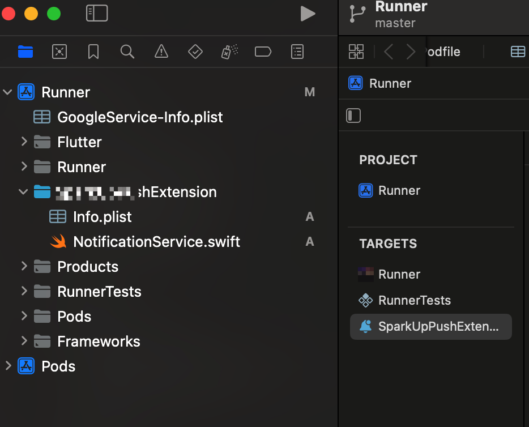Click the bell icon of SparkUpPushExtension target
The image size is (529, 427).
click(x=365, y=327)
